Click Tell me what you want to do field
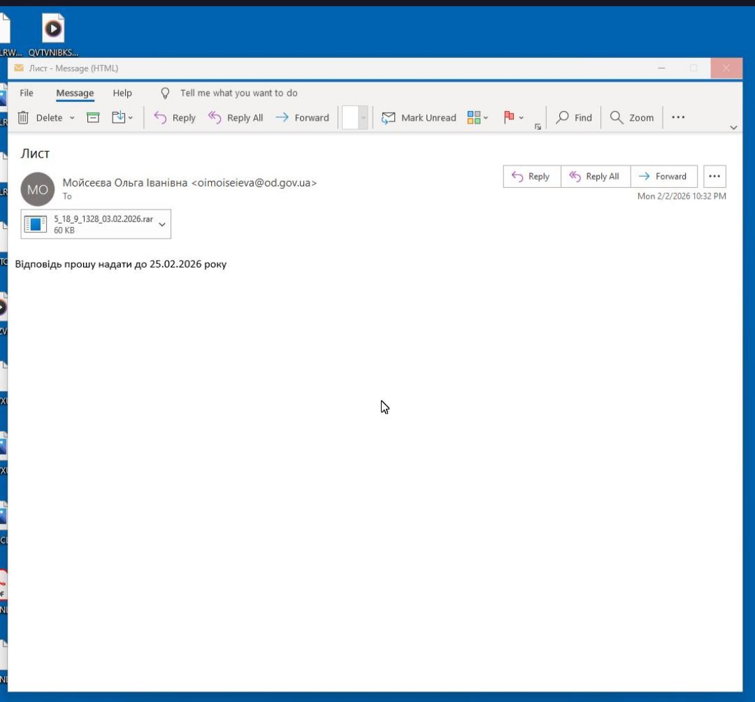 (239, 93)
